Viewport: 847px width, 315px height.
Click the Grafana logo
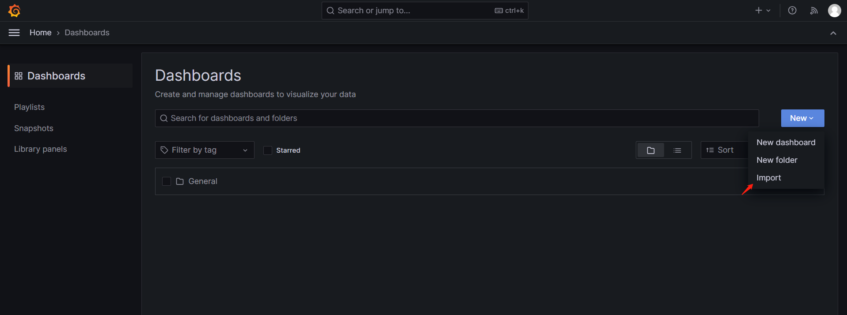(x=14, y=10)
